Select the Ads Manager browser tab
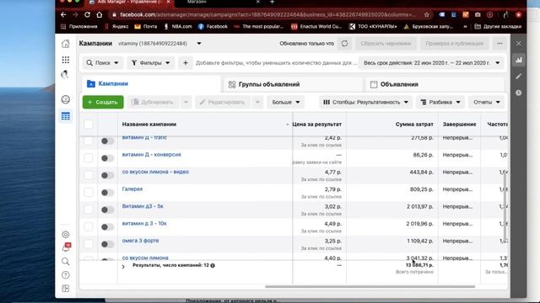The width and height of the screenshot is (540, 303). click(129, 2)
